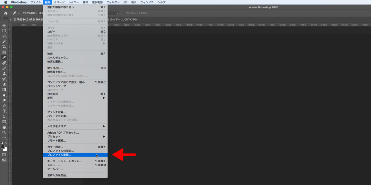Collapse the toolbar with double-arrow
Viewport: 371px width, 185px height.
[2, 18]
